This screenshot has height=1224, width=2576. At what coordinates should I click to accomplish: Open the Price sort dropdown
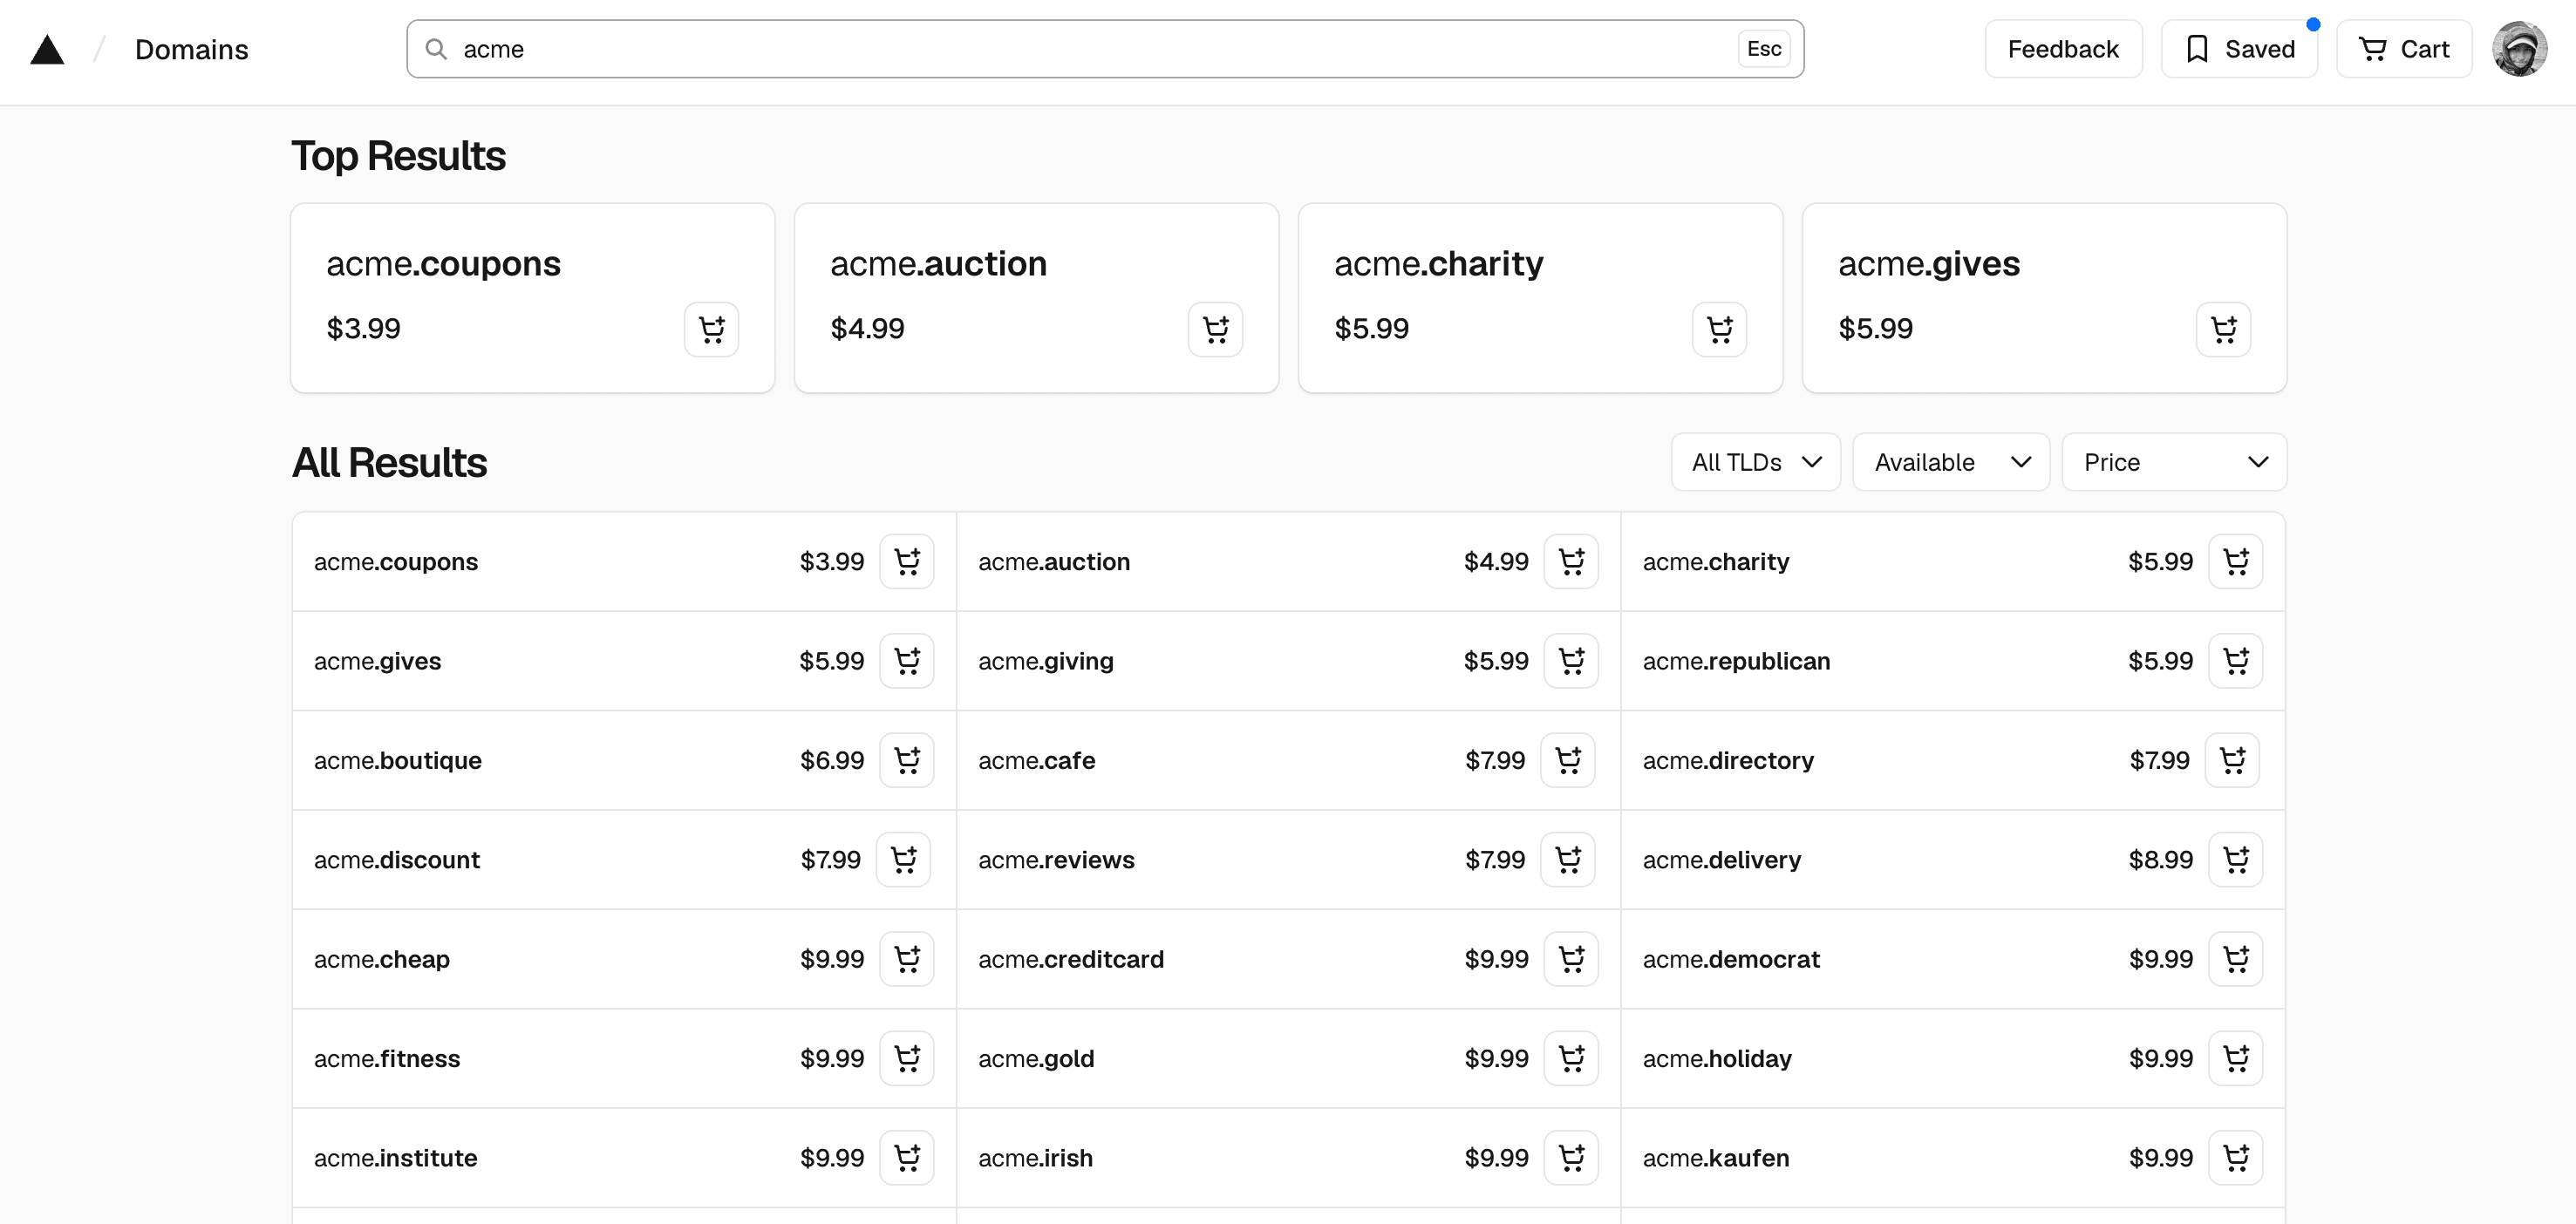(2174, 462)
